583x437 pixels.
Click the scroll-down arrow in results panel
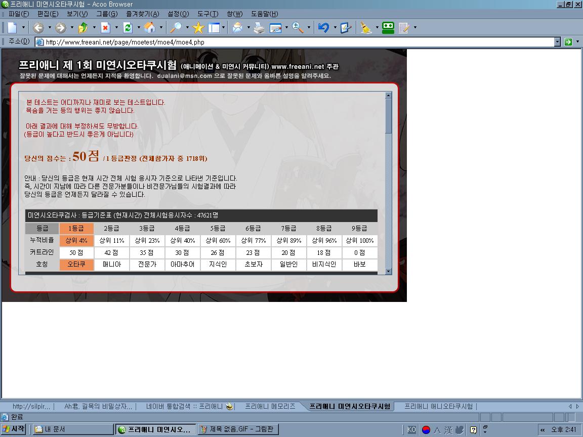(388, 271)
